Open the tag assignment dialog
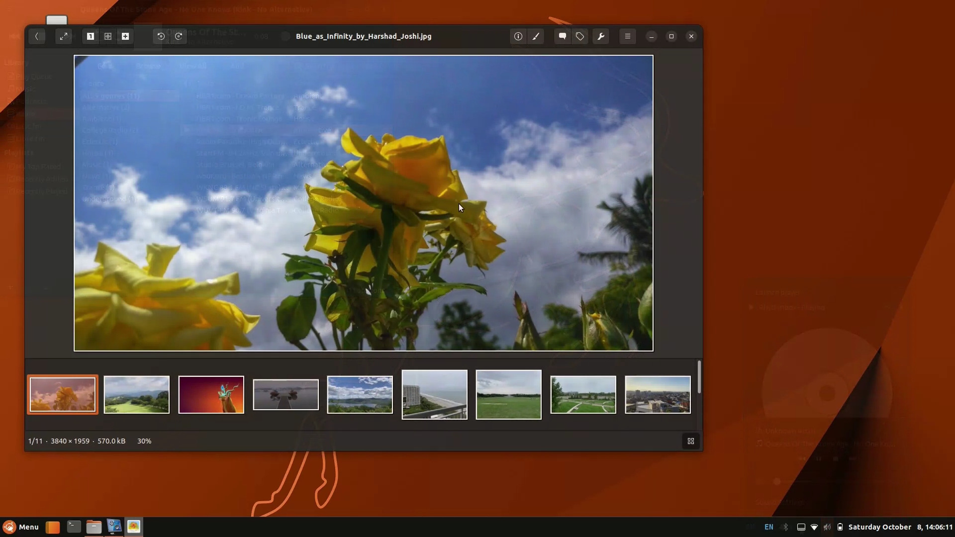Image resolution: width=955 pixels, height=537 pixels. [580, 36]
